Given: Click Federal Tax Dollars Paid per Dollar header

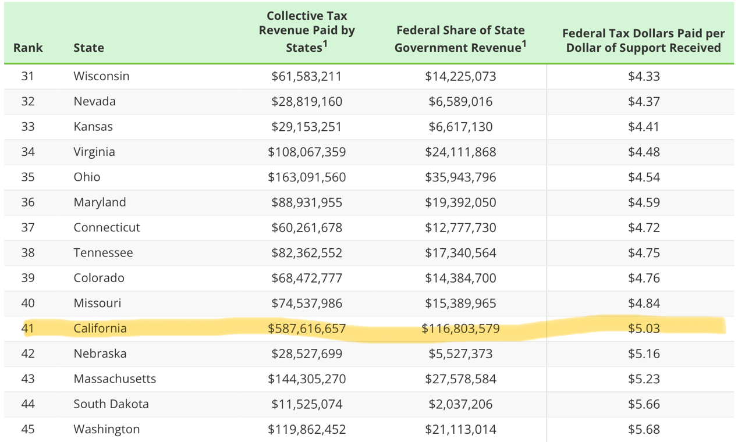Looking at the screenshot, I should pos(643,40).
